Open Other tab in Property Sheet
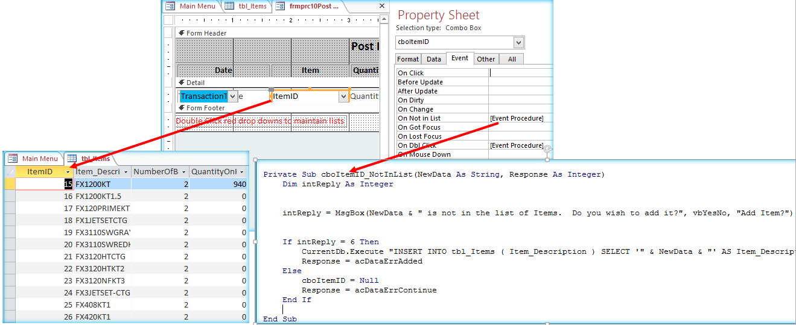Screen dimensions: 796x325 pos(485,58)
